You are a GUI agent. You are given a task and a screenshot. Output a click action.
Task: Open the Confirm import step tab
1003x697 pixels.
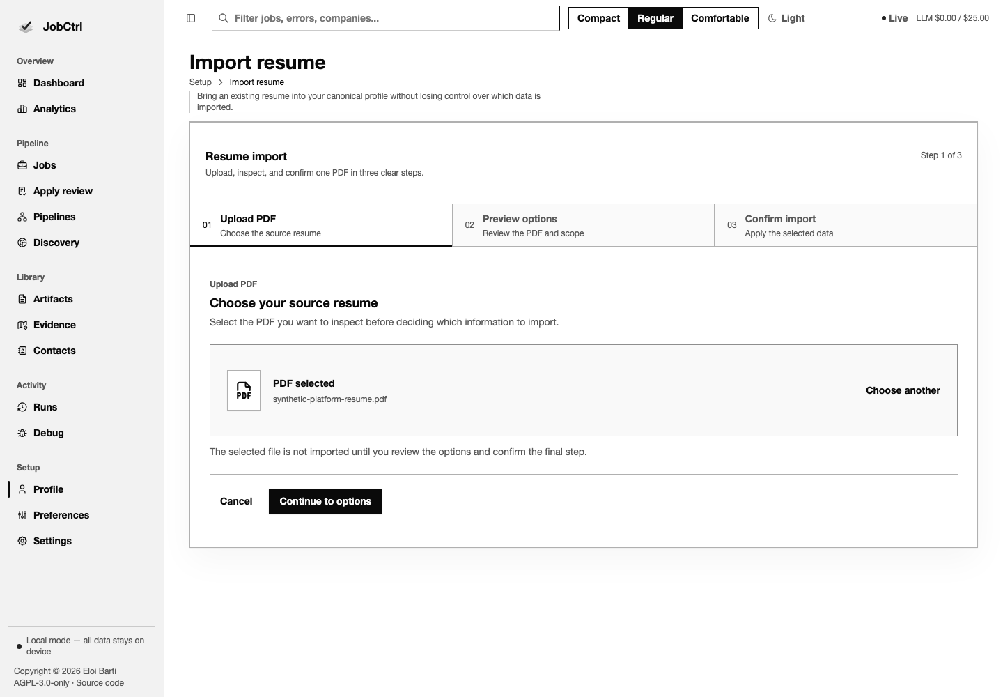(x=846, y=225)
